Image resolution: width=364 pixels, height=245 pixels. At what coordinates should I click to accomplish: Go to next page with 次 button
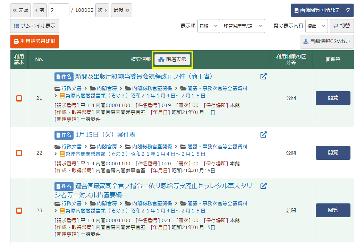102,10
